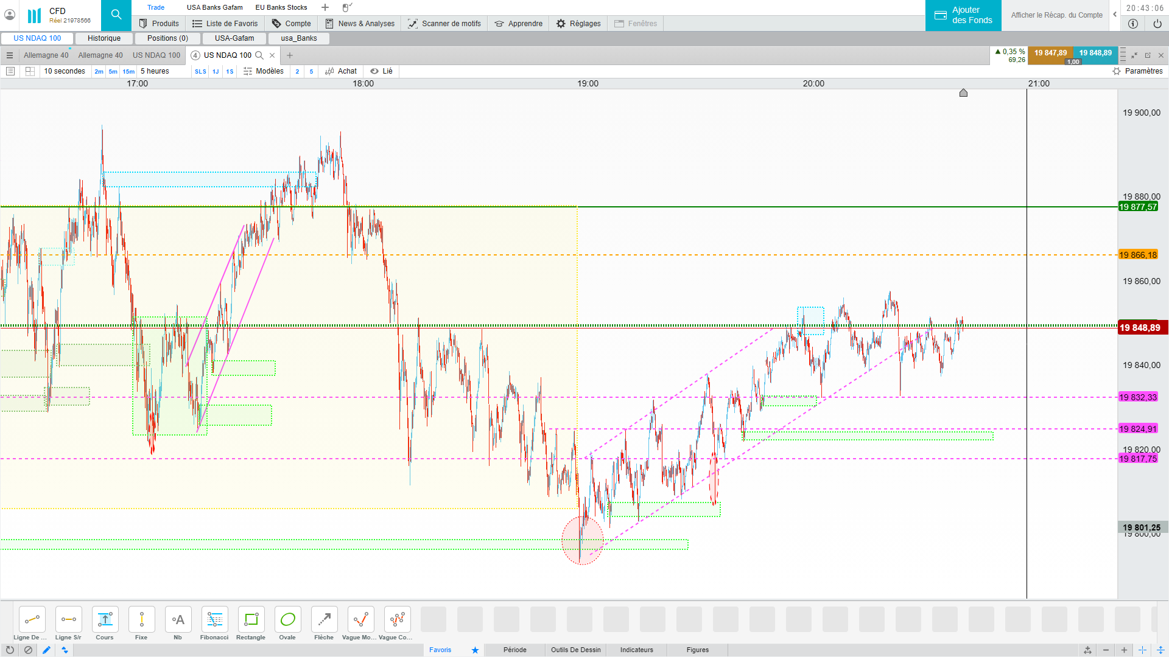Image resolution: width=1169 pixels, height=657 pixels.
Task: Toggle the Favoris star
Action: click(475, 650)
